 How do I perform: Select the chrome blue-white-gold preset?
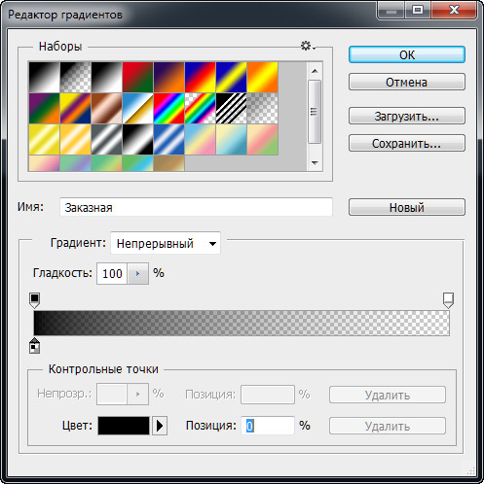137,109
